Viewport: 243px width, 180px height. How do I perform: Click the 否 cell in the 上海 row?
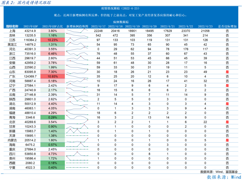[x=227, y=31]
